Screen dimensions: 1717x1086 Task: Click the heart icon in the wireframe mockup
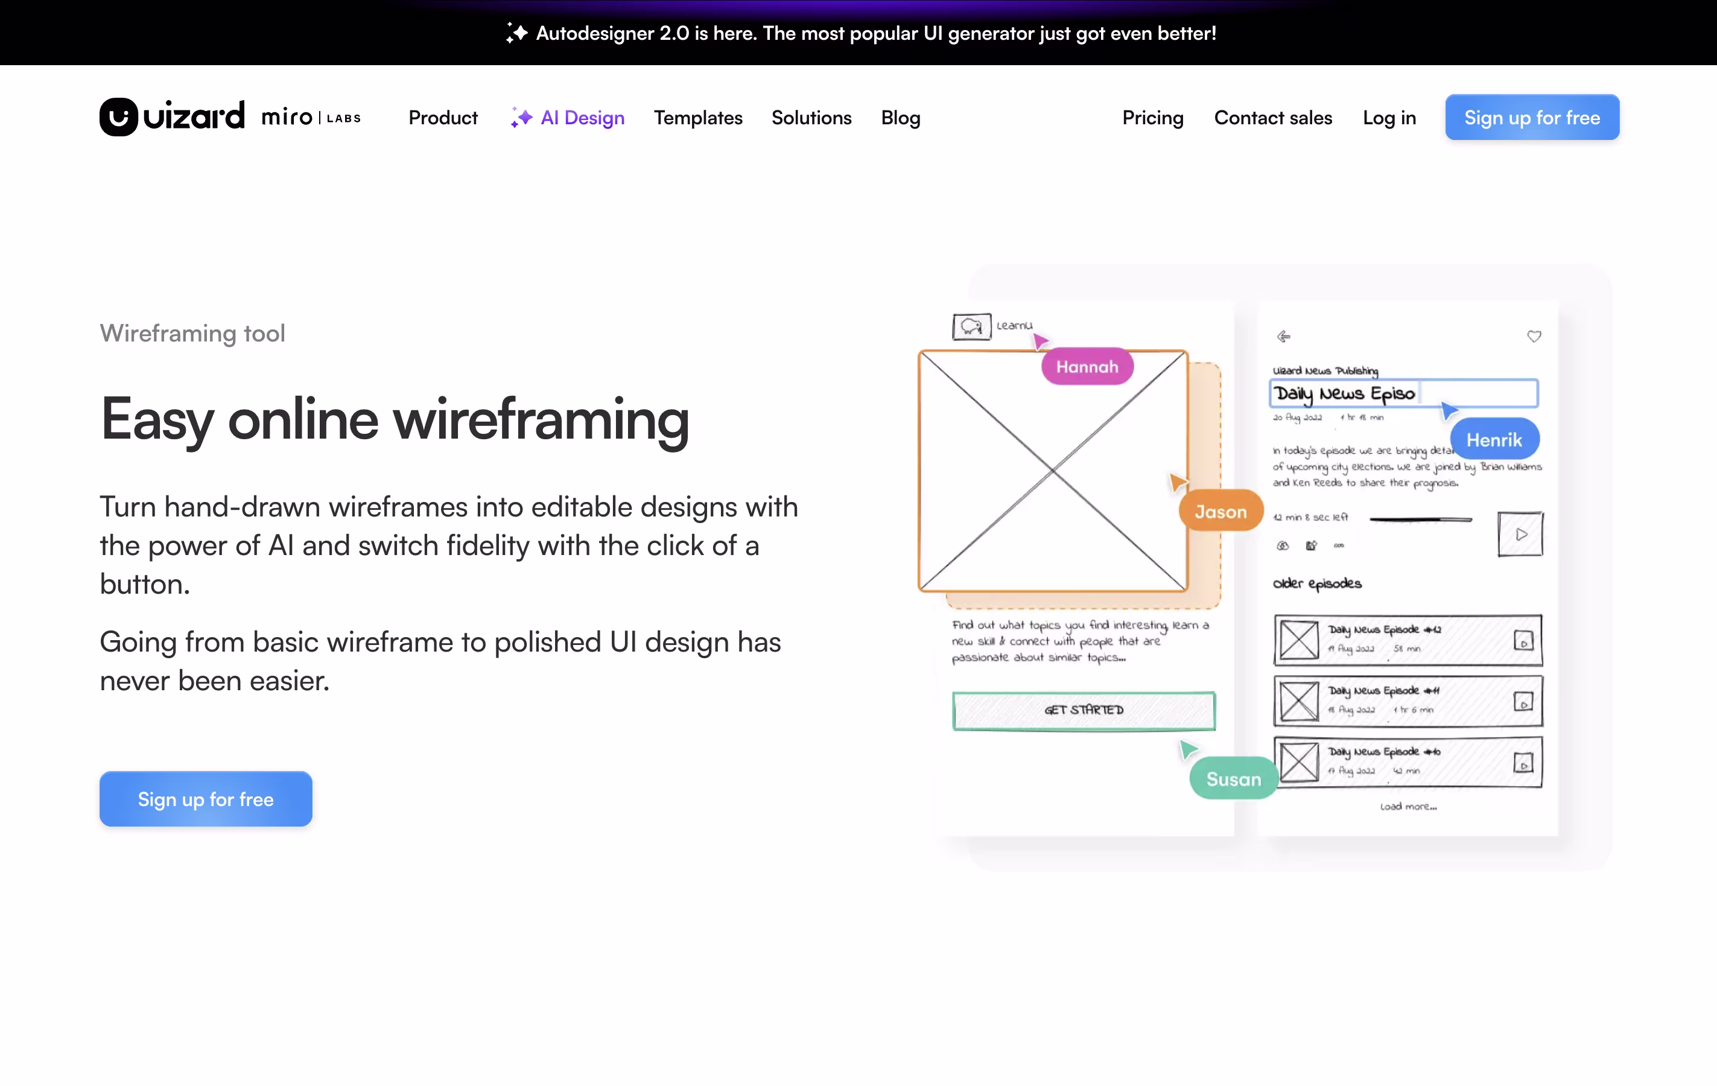pos(1534,336)
